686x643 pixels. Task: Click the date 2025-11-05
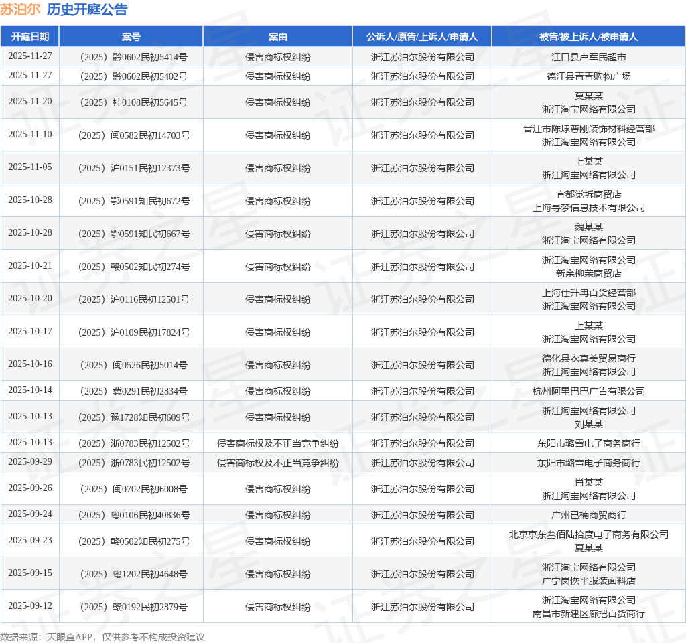[x=29, y=167]
